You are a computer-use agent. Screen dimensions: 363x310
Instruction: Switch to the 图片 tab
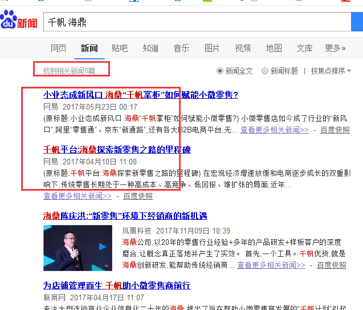click(212, 48)
